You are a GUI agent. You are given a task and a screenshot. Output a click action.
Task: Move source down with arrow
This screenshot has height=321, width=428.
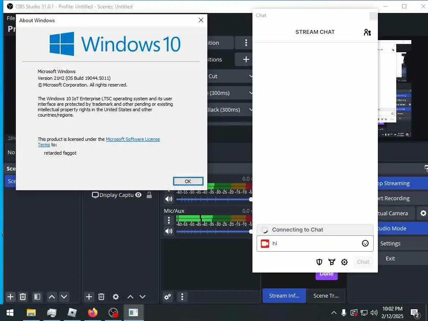[143, 297]
